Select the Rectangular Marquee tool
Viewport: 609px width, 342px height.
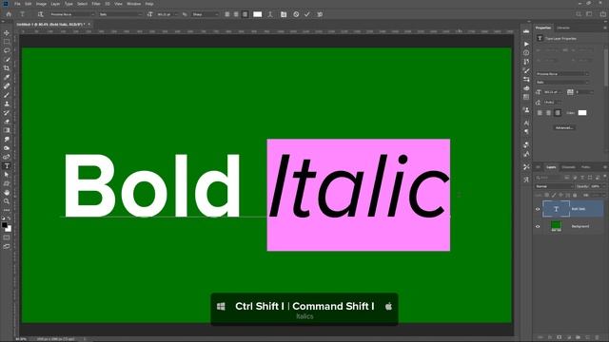click(x=7, y=42)
